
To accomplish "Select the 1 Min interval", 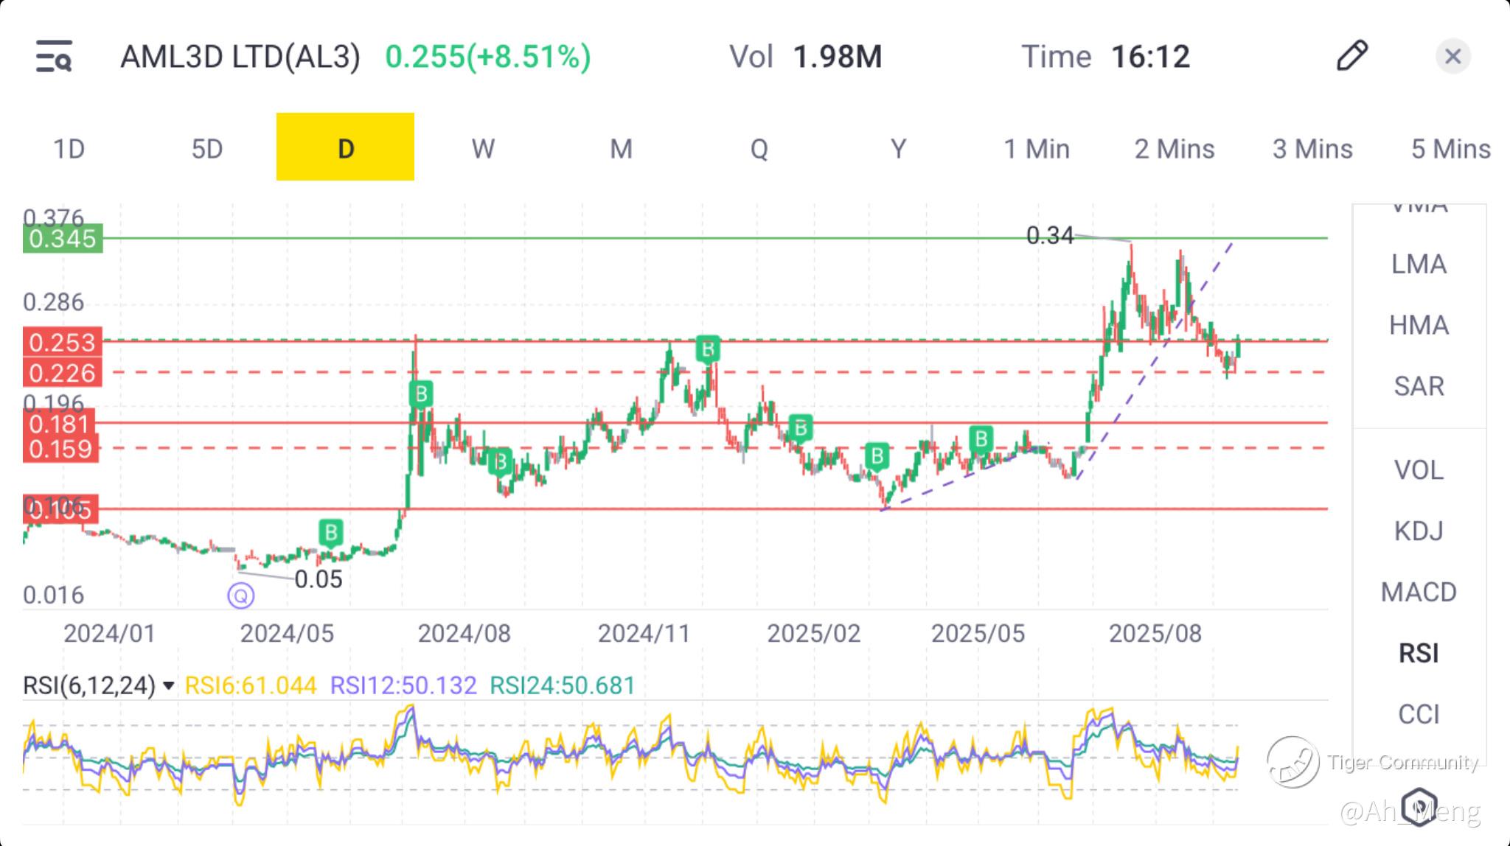I will [x=1036, y=149].
